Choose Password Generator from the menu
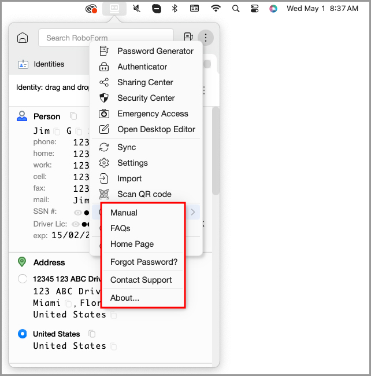Screen dimensions: 371x376 coord(146,51)
